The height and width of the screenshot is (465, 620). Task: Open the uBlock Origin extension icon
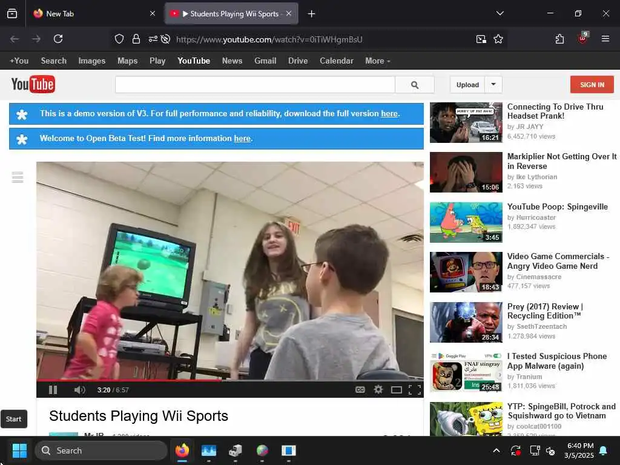point(583,38)
